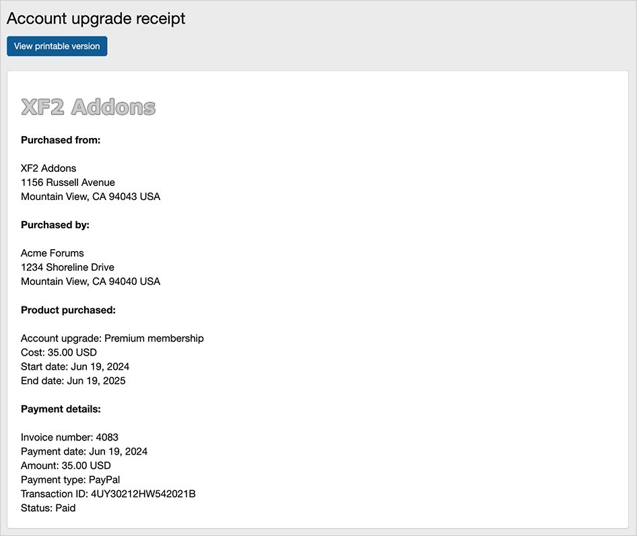Click the Mountain View CA 94043 line
Screen dimensions: 637x536
click(x=90, y=197)
